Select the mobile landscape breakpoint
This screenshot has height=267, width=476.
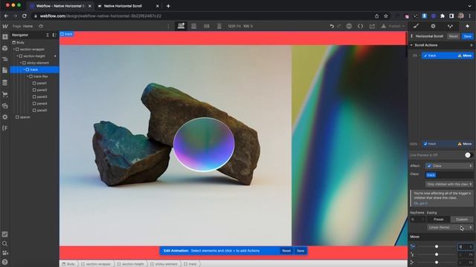click(207, 27)
